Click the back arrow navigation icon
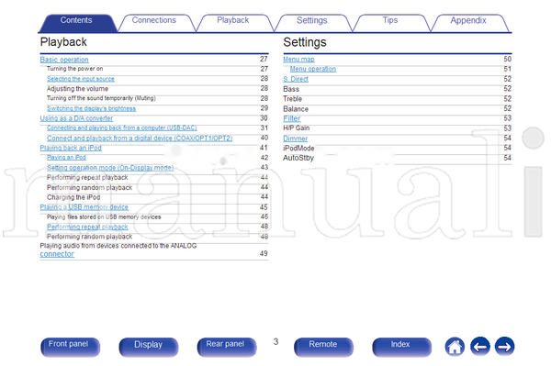551x366 pixels. pos(480,347)
